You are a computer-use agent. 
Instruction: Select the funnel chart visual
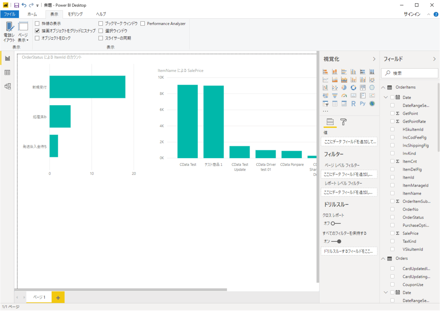pos(334,96)
